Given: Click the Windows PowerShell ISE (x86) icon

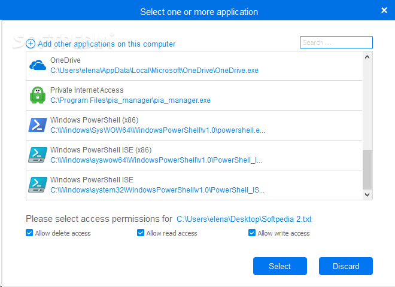Looking at the screenshot, I should pos(38,155).
